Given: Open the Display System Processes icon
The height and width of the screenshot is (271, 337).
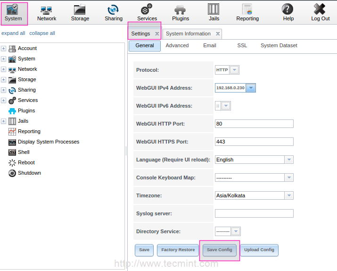Looking at the screenshot, I should click(12, 142).
